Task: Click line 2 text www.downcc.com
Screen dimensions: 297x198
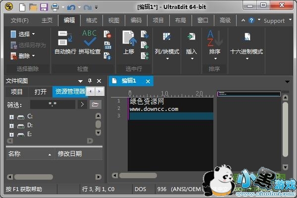Action: 154,109
